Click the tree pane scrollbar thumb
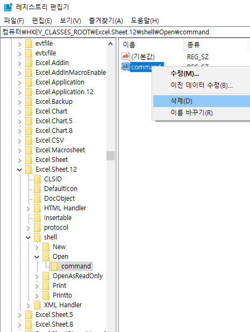 point(110,156)
